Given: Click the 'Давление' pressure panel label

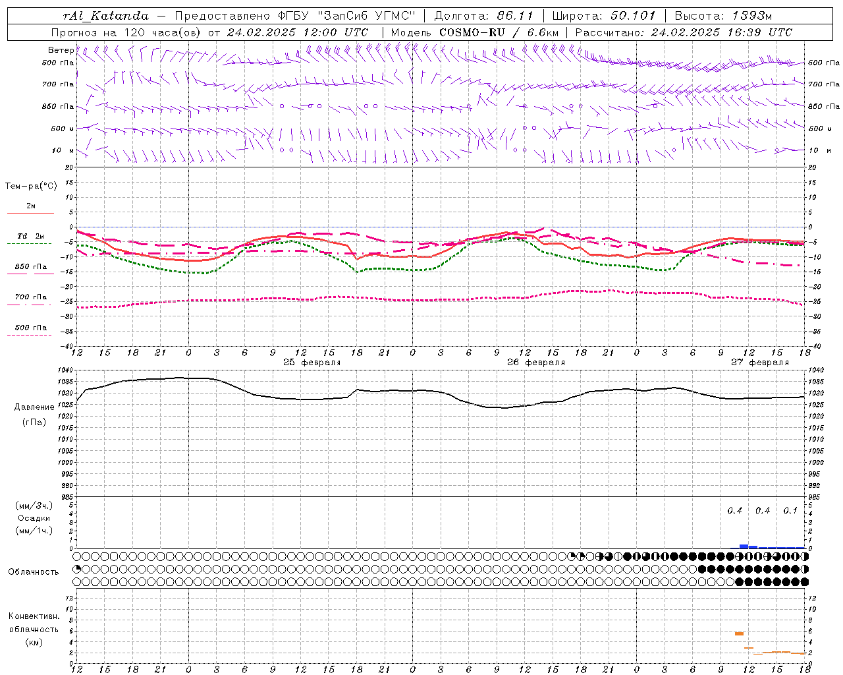Looking at the screenshot, I should tap(34, 407).
